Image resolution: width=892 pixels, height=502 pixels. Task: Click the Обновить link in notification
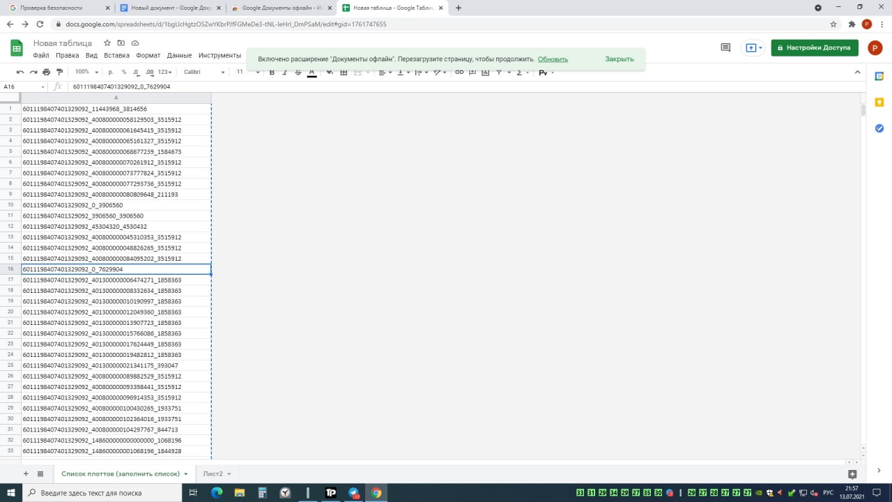pos(553,59)
